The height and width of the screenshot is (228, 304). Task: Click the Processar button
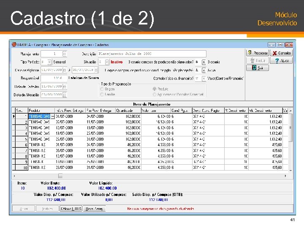click(258, 53)
